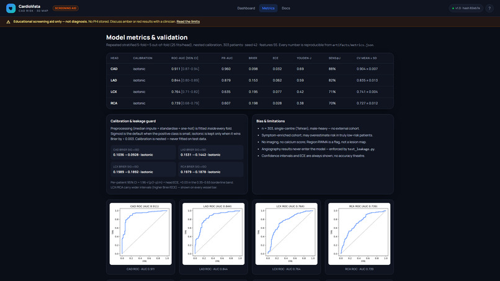Click the CAD Brier SIG→ISO card
500x281 pixels.
[x=143, y=153]
